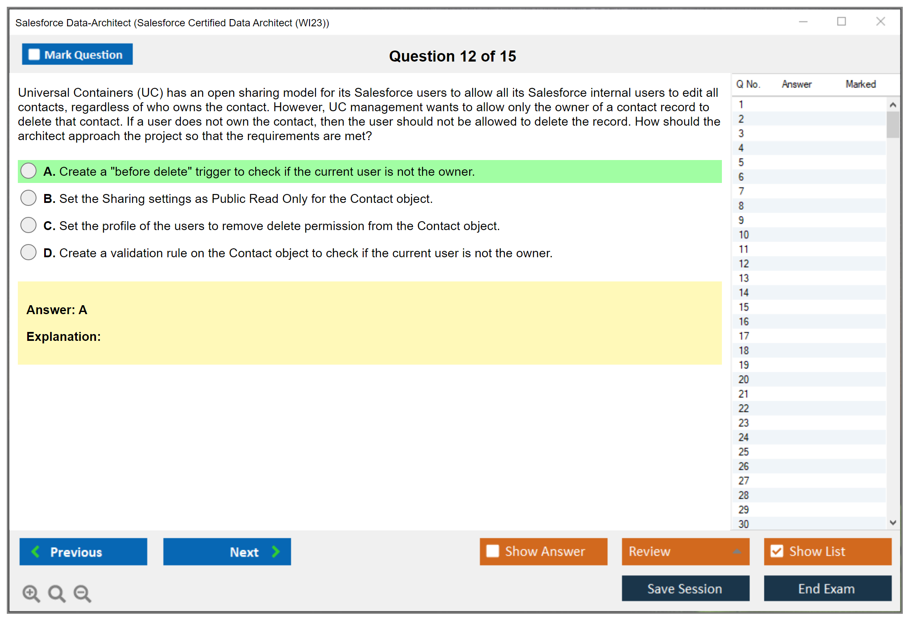
Task: Toggle the Mark Question checkbox
Action: tap(34, 54)
